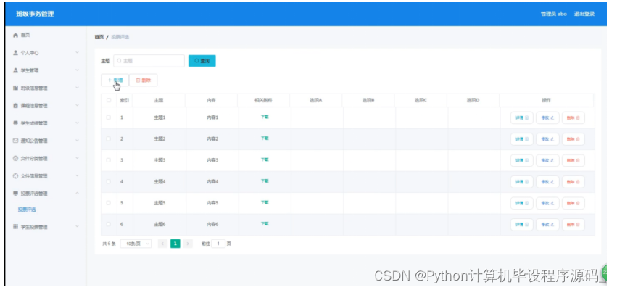Open 详情 for row 主题5

click(x=522, y=203)
